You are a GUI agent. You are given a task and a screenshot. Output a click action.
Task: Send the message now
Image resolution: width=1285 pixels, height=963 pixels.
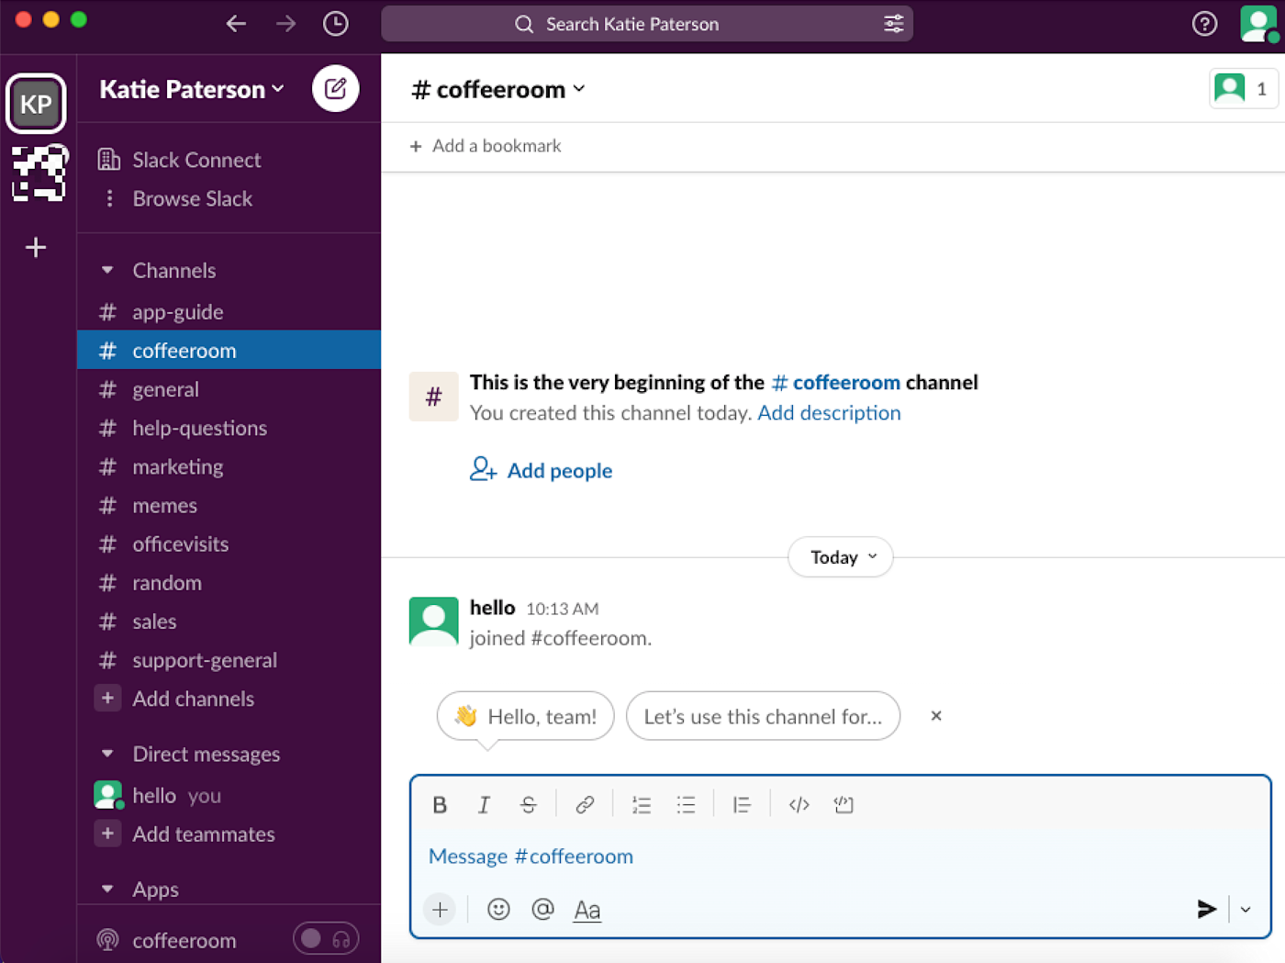[1206, 909]
